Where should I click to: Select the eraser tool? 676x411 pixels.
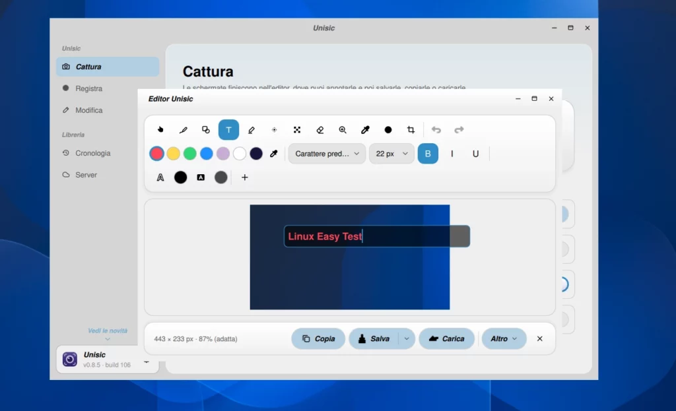coord(320,130)
